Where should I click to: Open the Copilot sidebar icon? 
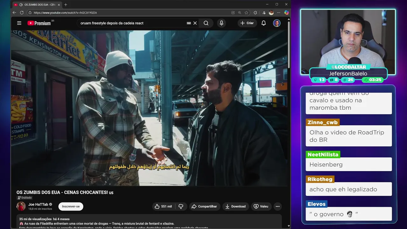[286, 13]
